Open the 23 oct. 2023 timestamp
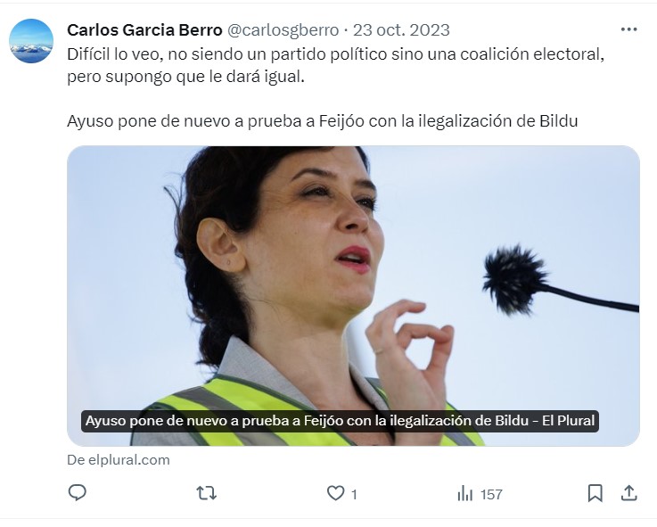This screenshot has height=527, width=657. (x=401, y=30)
